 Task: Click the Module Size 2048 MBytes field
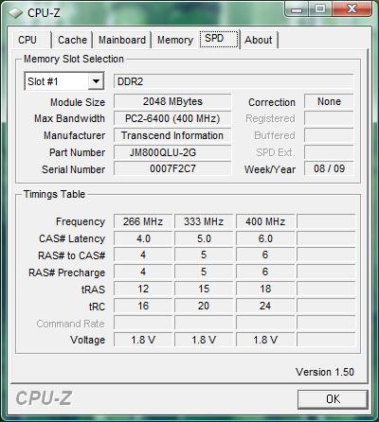[172, 101]
